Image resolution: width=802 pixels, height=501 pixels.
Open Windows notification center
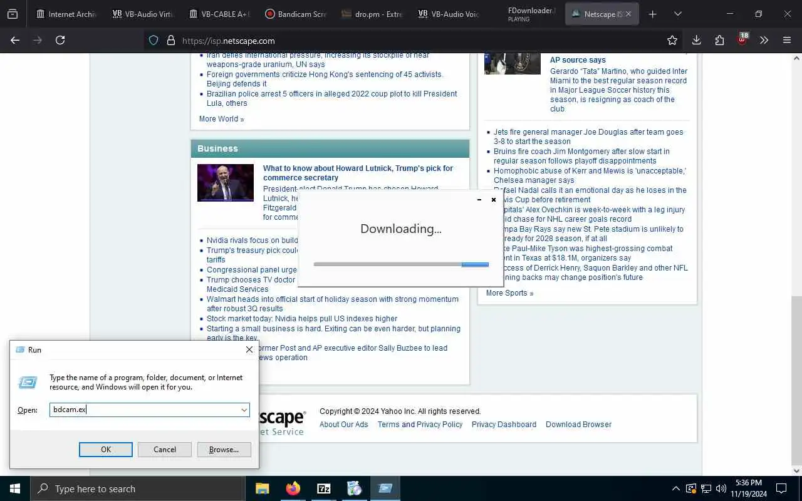click(x=781, y=488)
